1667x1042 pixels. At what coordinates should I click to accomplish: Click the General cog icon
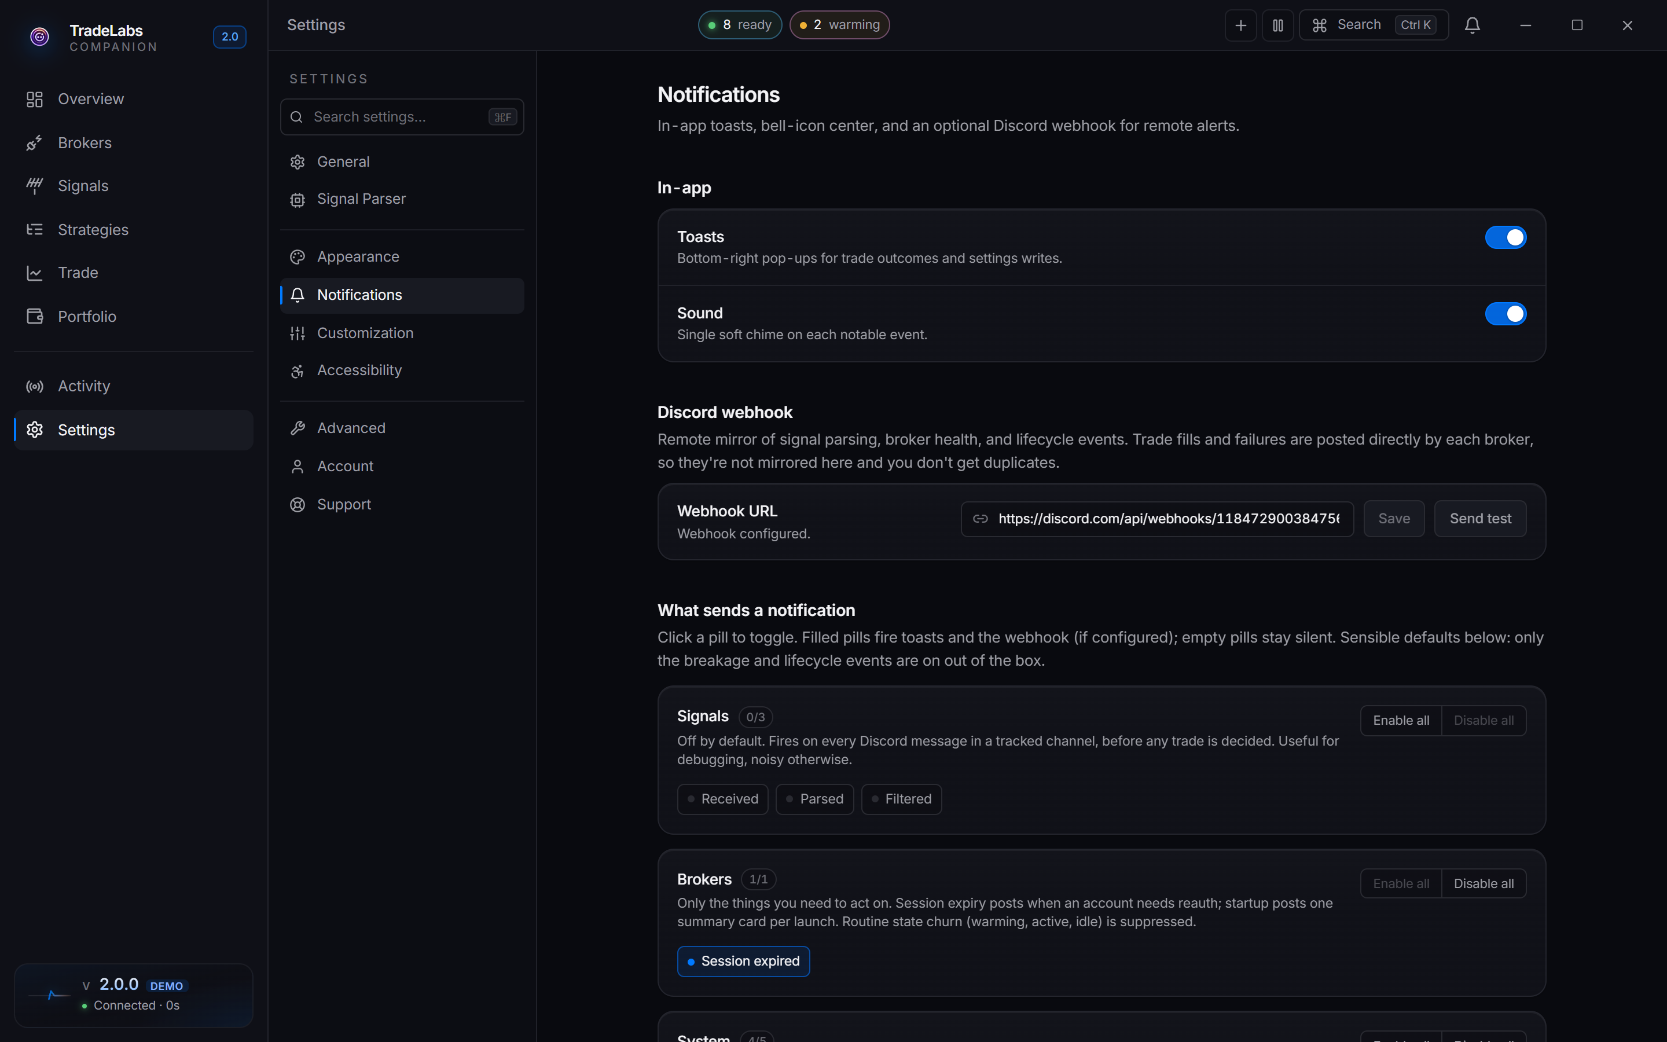tap(298, 162)
